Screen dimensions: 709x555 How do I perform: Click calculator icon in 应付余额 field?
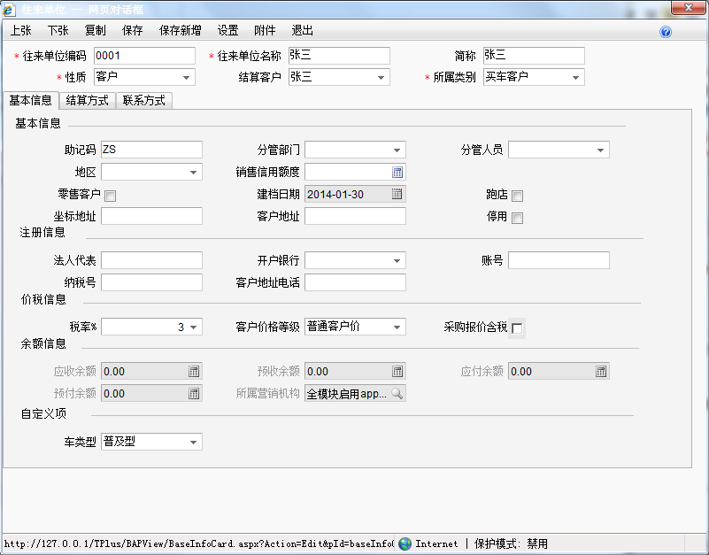[x=600, y=372]
